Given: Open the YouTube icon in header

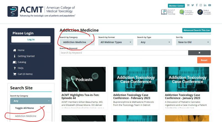Looking at the screenshot, I should [x=210, y=5].
